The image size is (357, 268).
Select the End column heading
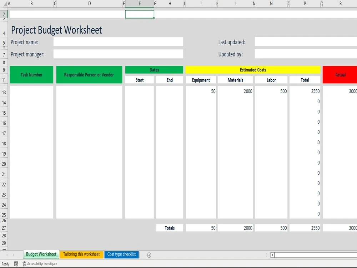point(170,80)
